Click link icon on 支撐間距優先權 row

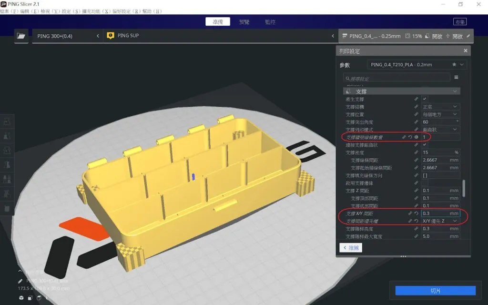pyautogui.click(x=410, y=221)
